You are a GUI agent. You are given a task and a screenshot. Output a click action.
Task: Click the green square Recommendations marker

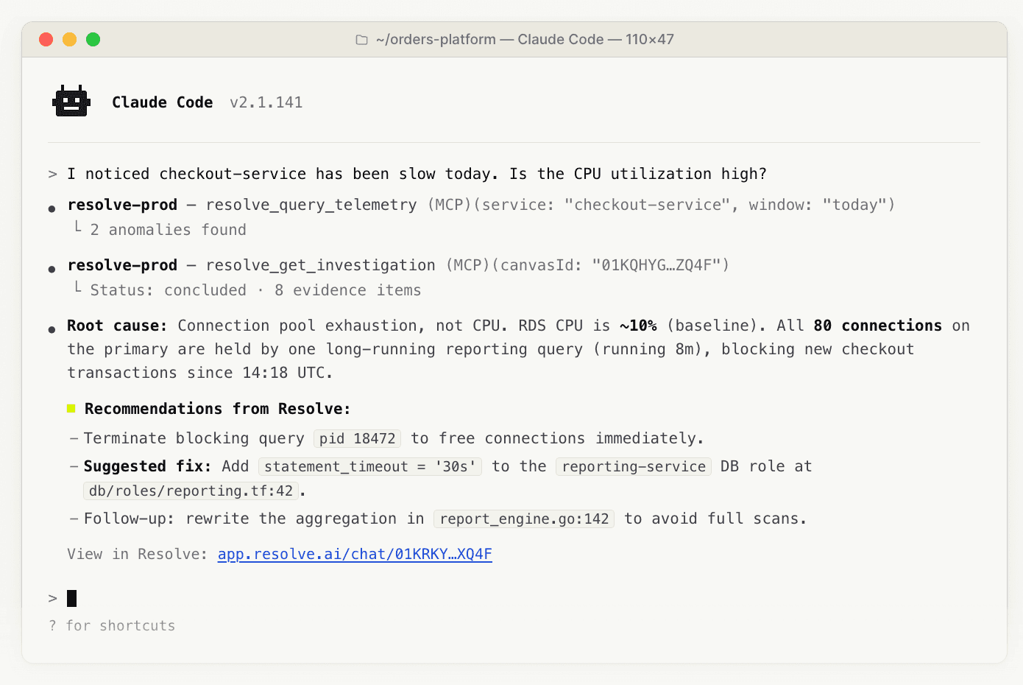click(x=71, y=408)
